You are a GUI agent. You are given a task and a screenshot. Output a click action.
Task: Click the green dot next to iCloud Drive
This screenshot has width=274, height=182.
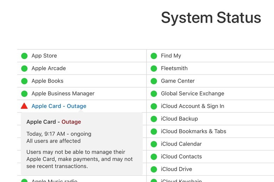point(154,169)
